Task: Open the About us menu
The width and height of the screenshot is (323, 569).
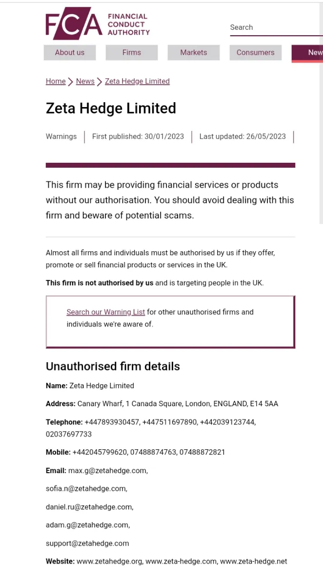Action: point(69,53)
